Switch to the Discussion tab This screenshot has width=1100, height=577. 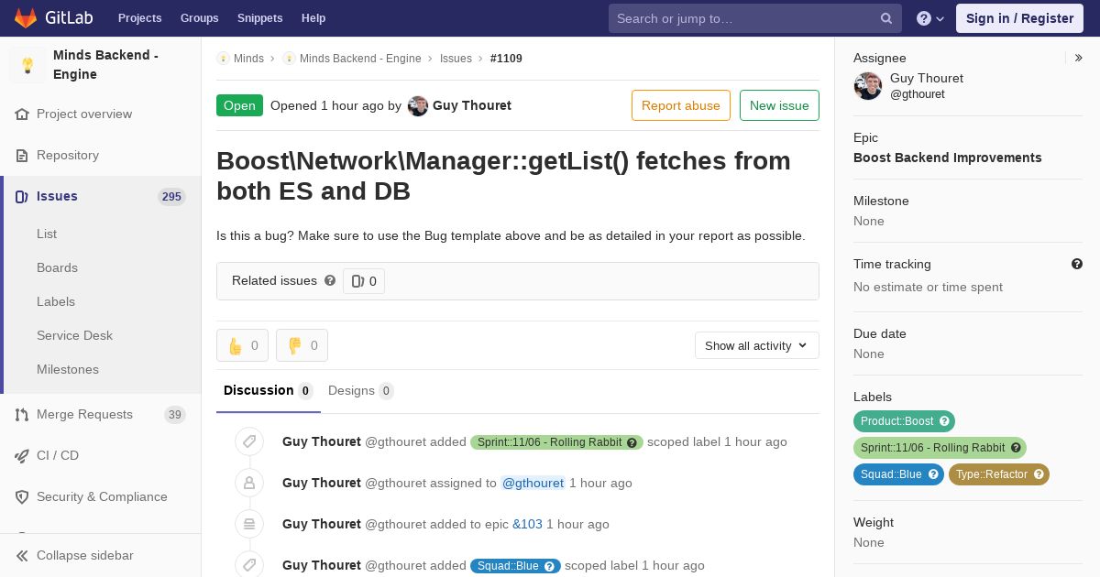[268, 390]
